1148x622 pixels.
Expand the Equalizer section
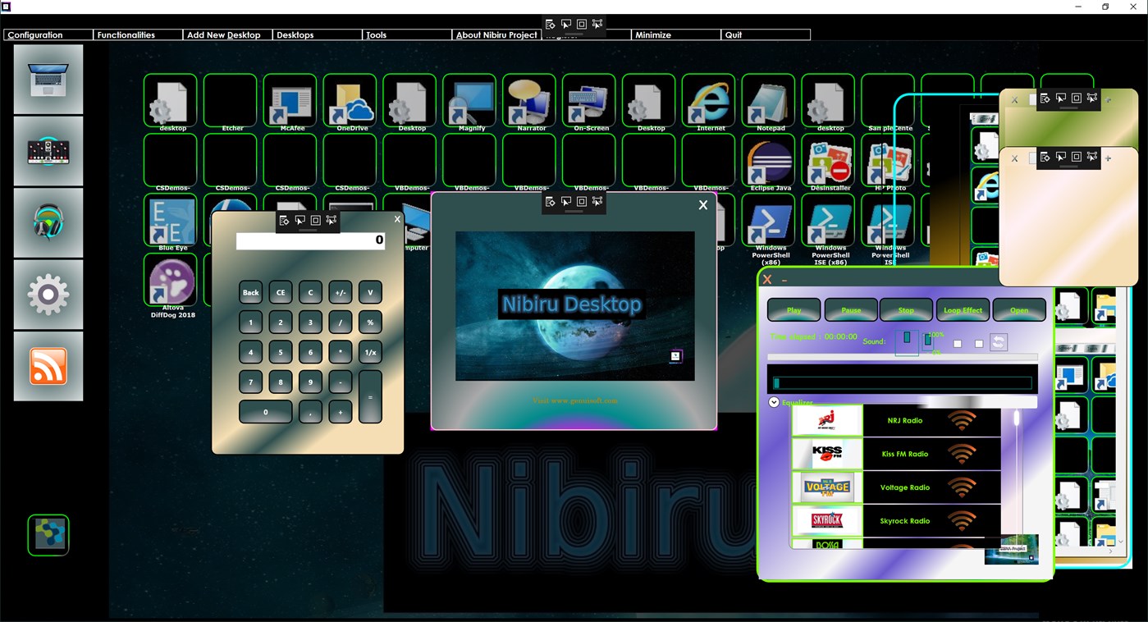[x=772, y=402]
